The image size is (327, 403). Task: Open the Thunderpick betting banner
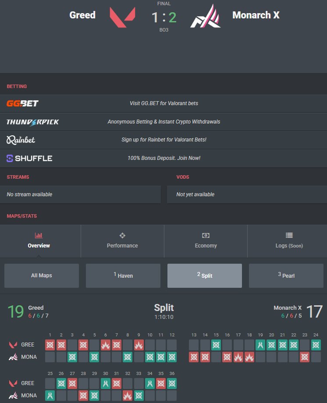pyautogui.click(x=163, y=122)
